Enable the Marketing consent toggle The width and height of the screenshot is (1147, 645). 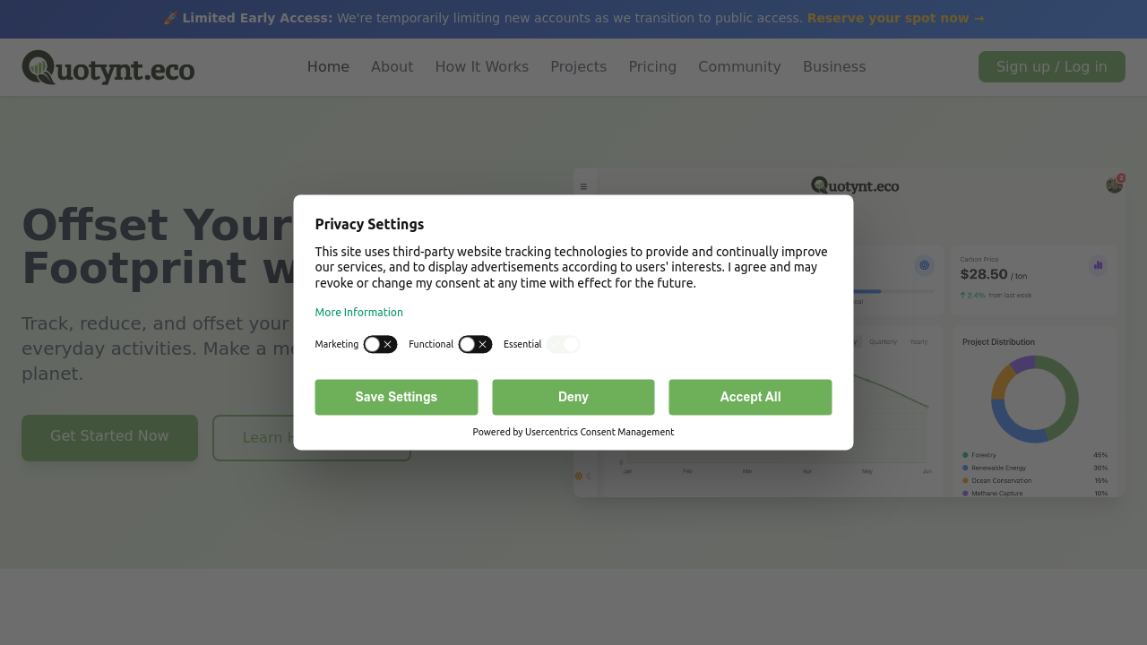380,344
